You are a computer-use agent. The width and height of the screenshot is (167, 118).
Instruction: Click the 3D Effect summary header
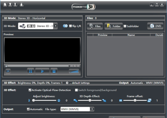(33, 83)
